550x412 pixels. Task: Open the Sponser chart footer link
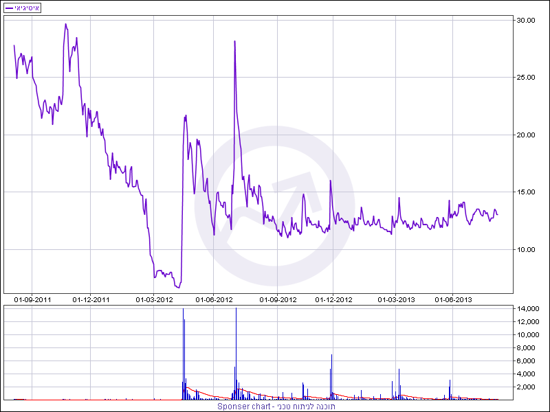(275, 407)
